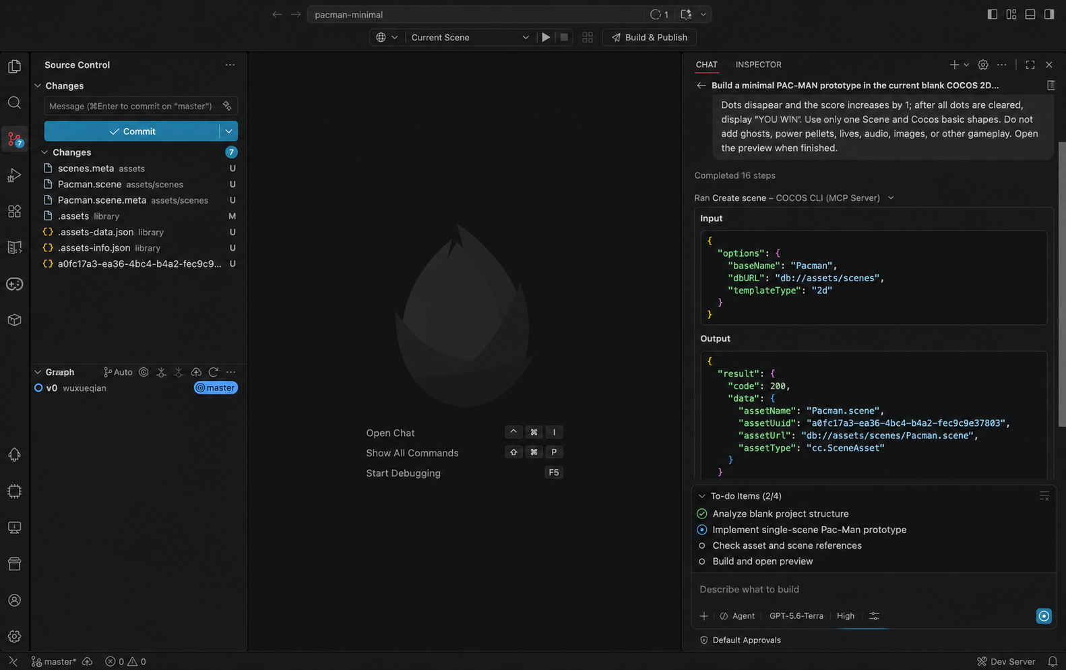
Task: Click the Commit button
Action: 132,131
